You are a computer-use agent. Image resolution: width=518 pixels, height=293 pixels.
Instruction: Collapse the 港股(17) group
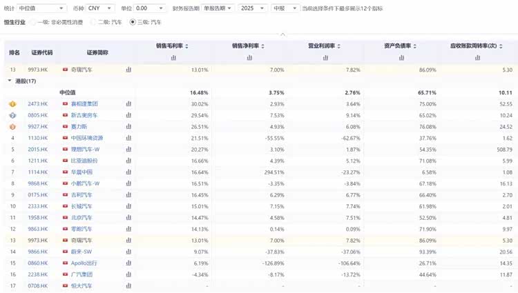[x=9, y=81]
